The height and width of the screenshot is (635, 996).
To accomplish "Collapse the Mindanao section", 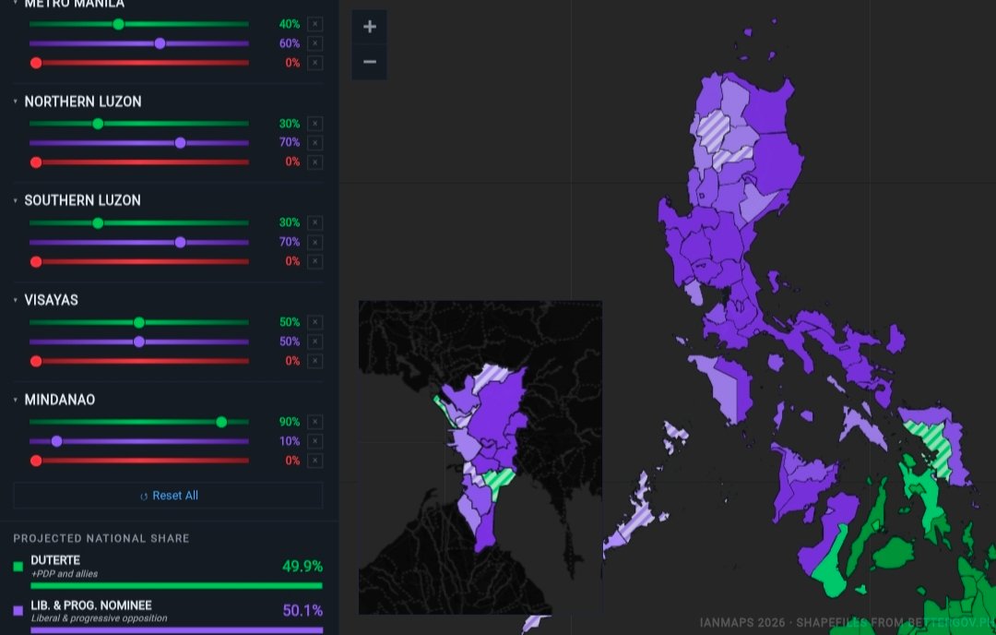I will (x=16, y=400).
